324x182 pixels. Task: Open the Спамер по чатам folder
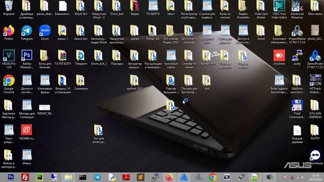point(189,56)
